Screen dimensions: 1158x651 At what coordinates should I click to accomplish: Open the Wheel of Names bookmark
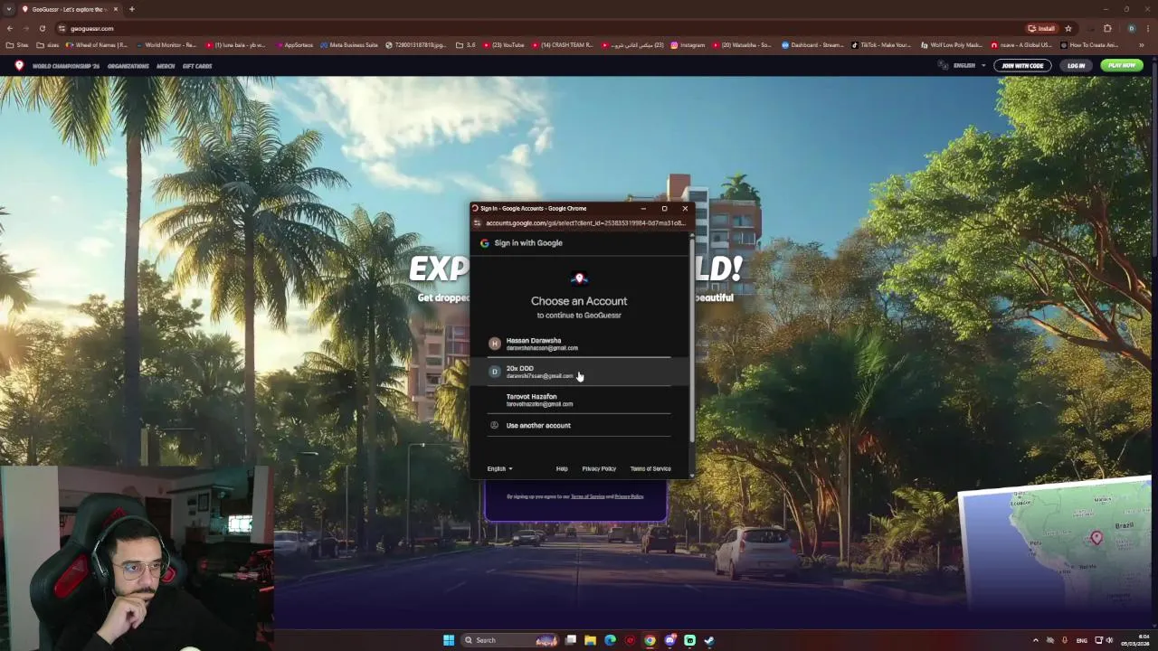tap(97, 44)
